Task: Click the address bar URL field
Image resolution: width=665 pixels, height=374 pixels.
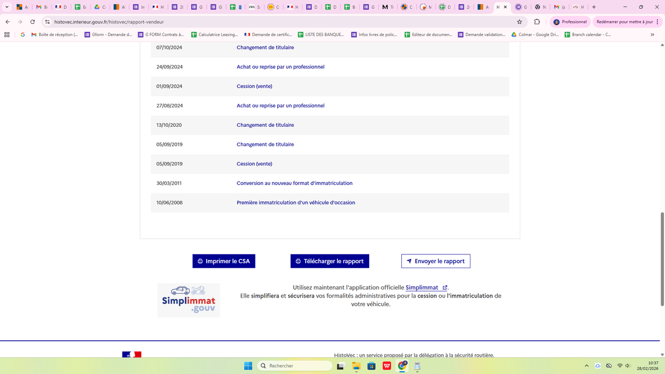Action: click(x=283, y=22)
